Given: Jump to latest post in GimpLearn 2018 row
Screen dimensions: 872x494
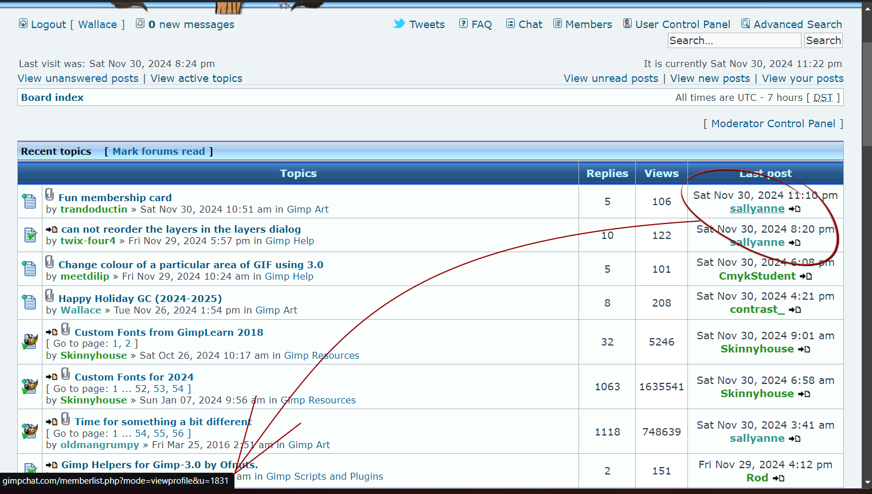Looking at the screenshot, I should 804,349.
